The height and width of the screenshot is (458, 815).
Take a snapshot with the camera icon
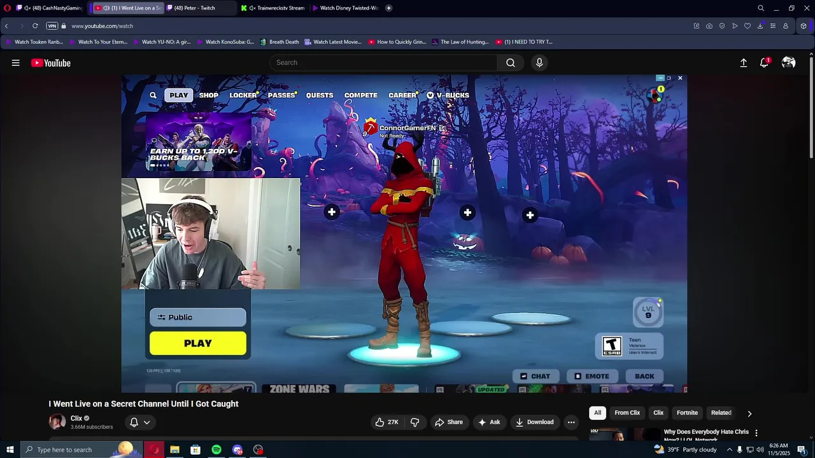click(x=709, y=26)
